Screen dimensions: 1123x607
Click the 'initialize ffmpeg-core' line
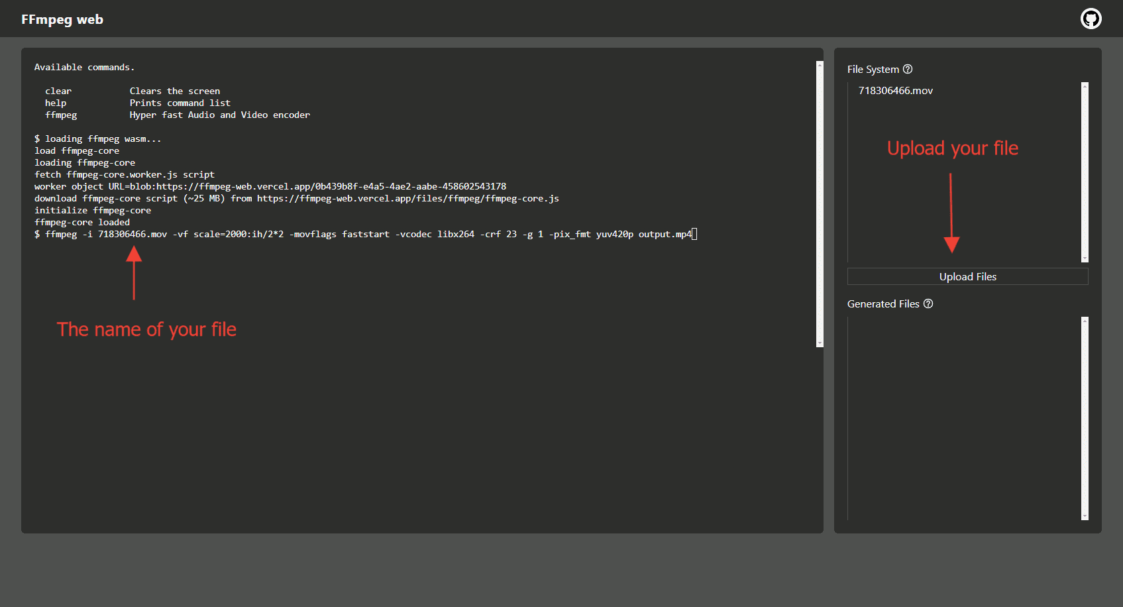pyautogui.click(x=93, y=210)
